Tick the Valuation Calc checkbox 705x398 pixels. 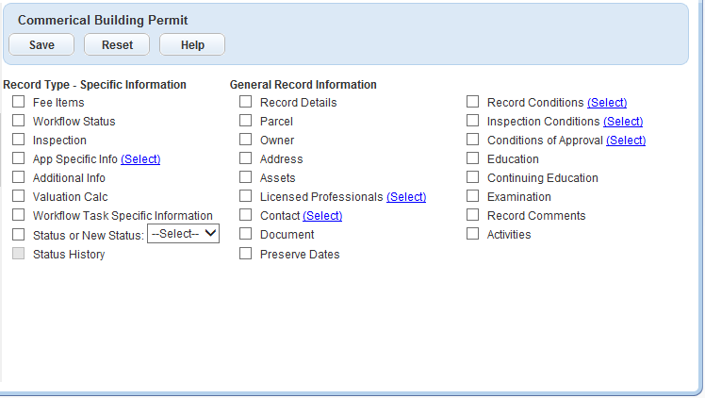[19, 196]
